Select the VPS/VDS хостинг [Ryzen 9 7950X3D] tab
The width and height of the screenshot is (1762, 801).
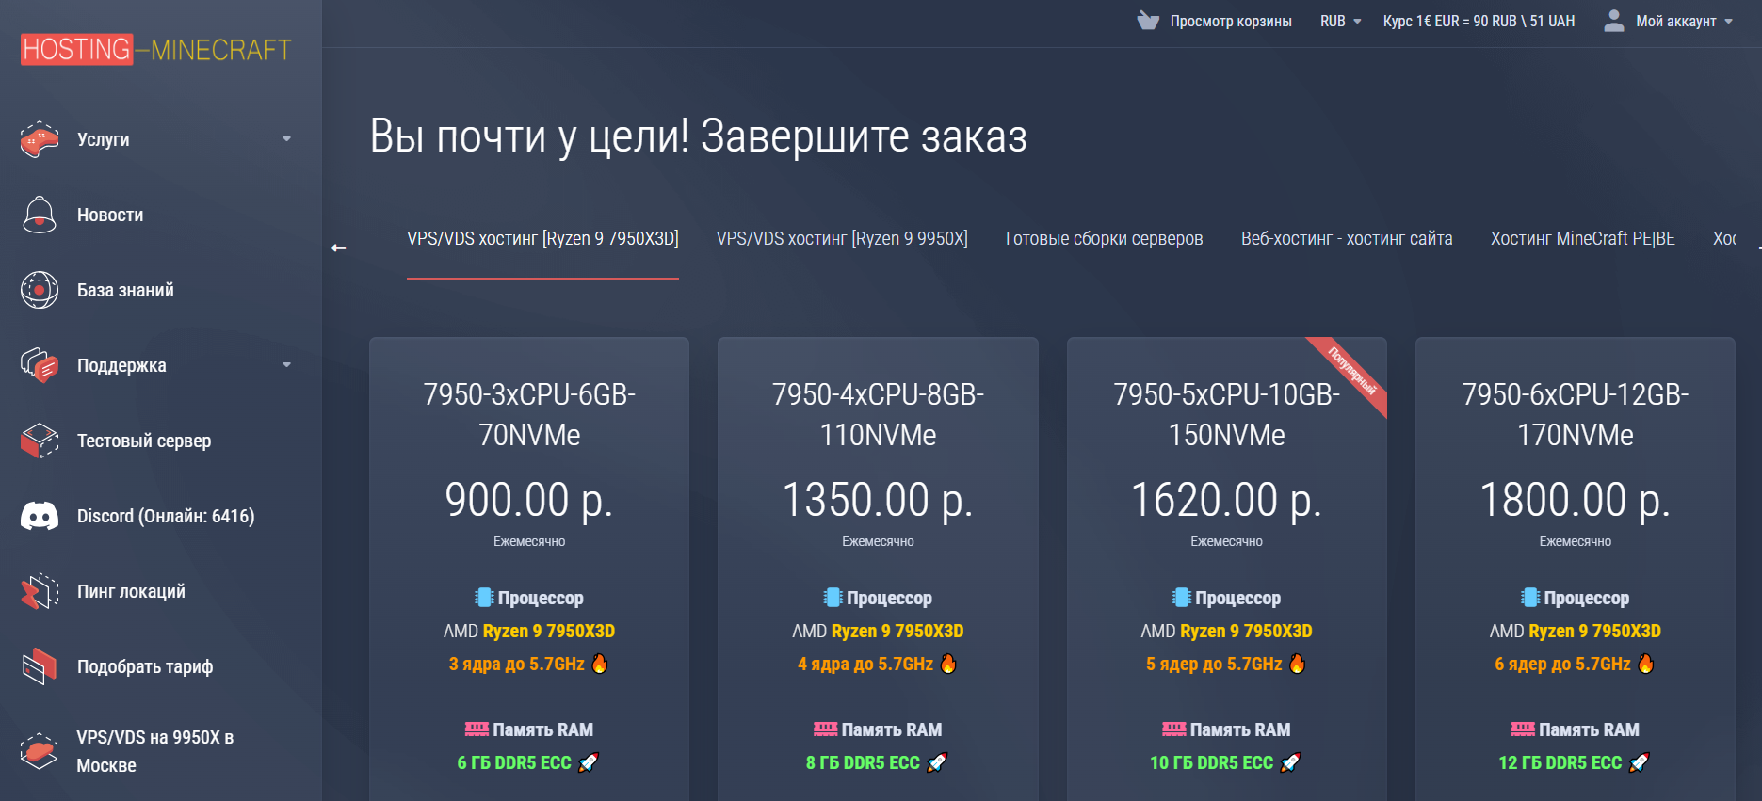(542, 239)
